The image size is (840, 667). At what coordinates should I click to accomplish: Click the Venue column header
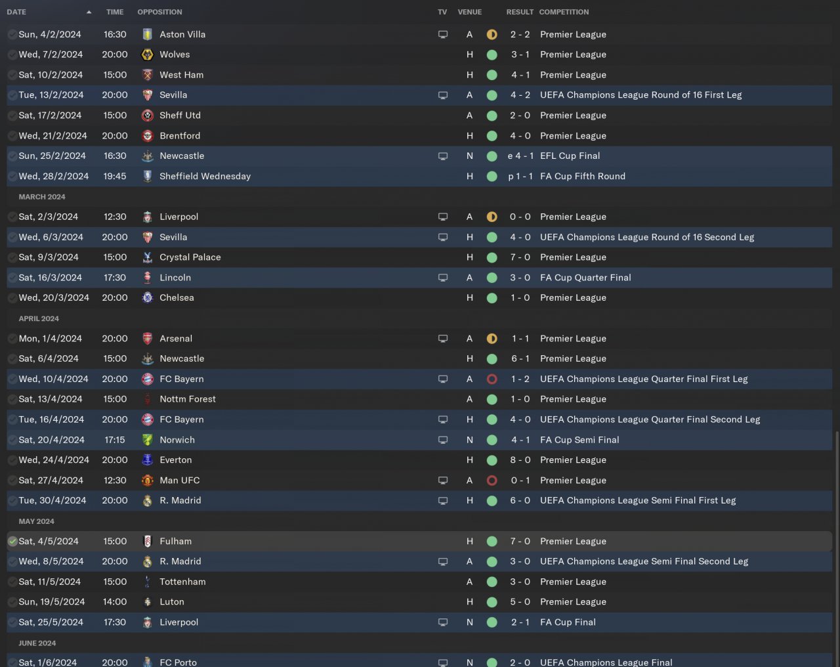(x=469, y=12)
